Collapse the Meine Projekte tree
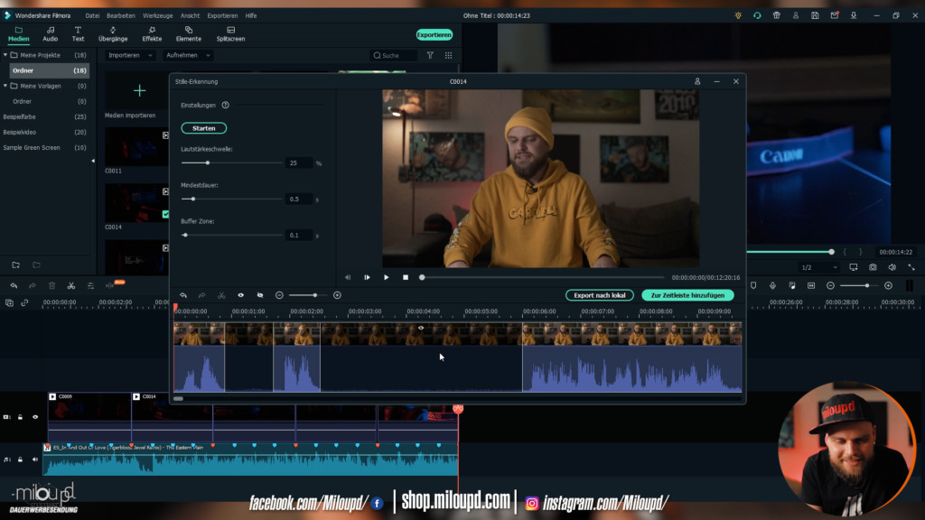Viewport: 925px width, 520px height. click(x=5, y=55)
